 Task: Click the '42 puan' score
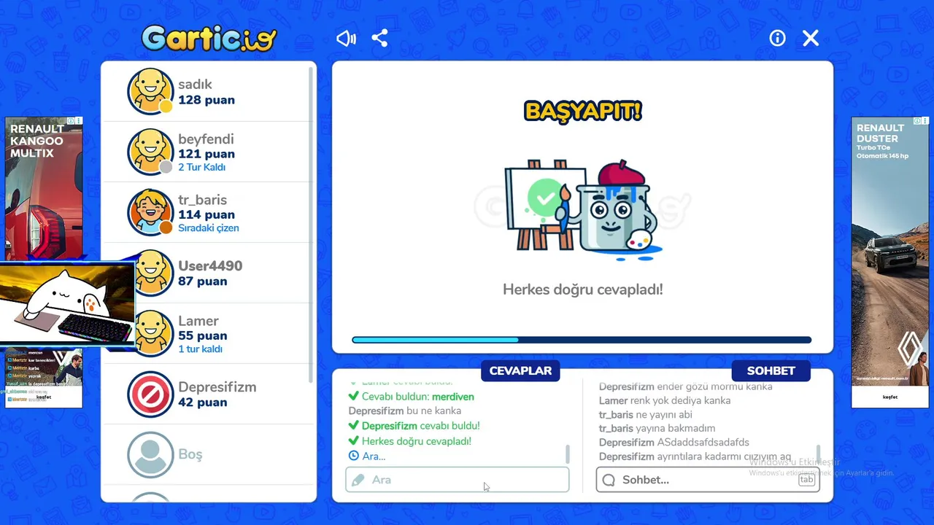(203, 402)
